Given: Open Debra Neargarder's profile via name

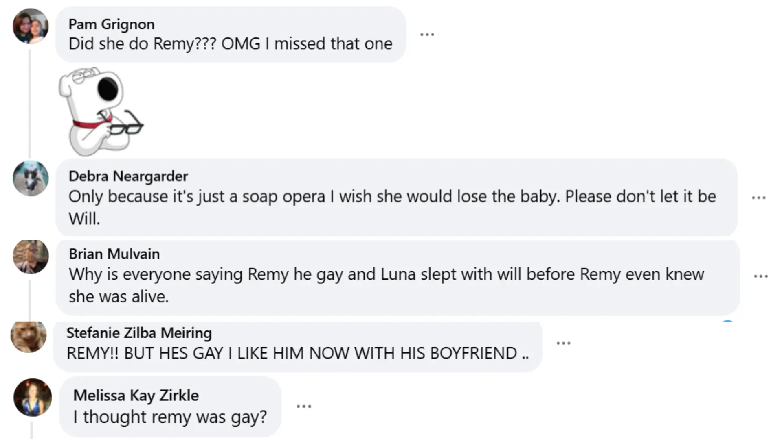Looking at the screenshot, I should [x=128, y=176].
